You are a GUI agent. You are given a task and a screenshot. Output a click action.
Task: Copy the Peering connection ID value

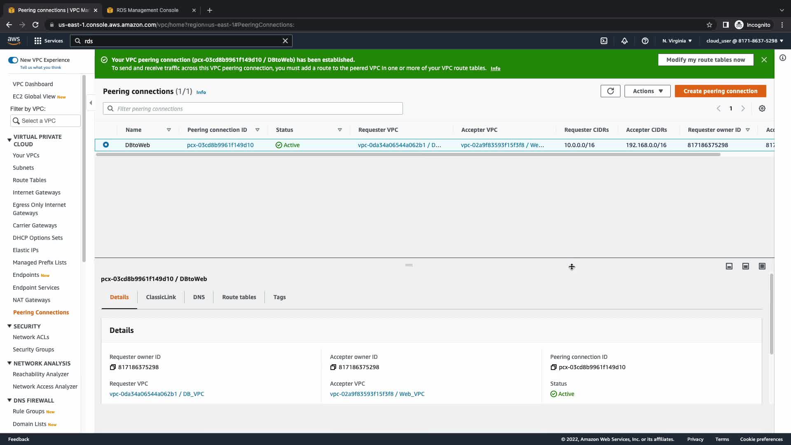tap(553, 367)
